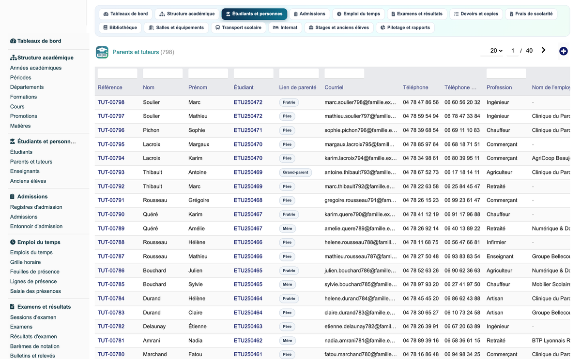Focus the Référence column filter field
The width and height of the screenshot is (581, 359).
(118, 73)
